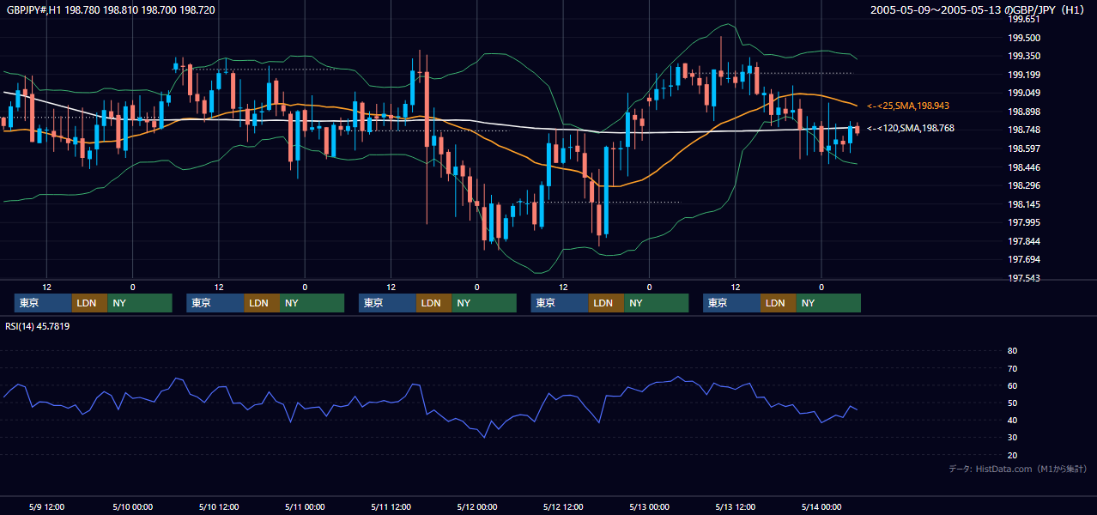Click the 5/11 00:00 date label
Image resolution: width=1097 pixels, height=515 pixels.
pyautogui.click(x=305, y=506)
